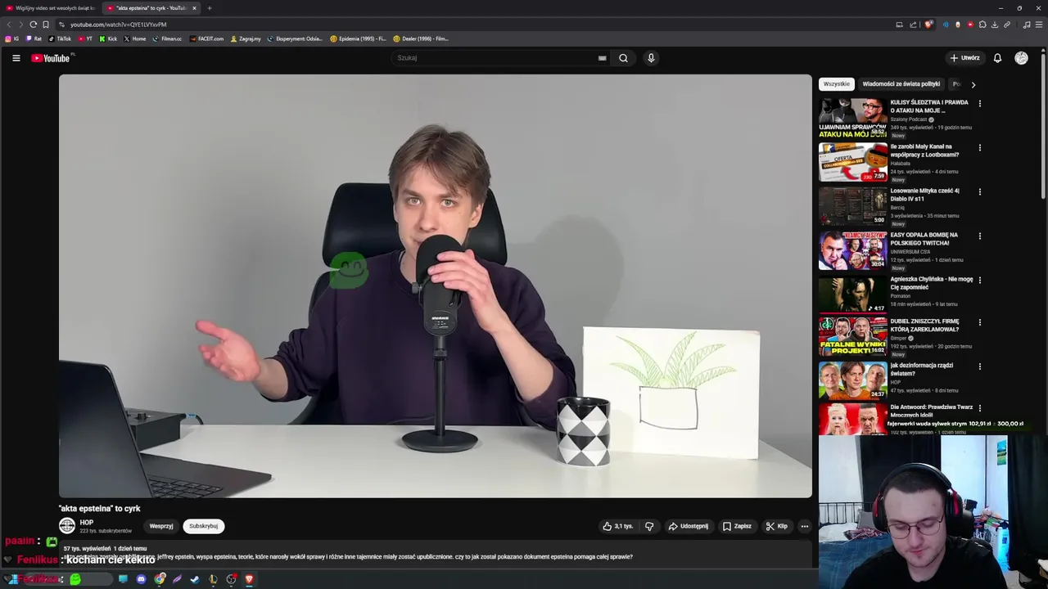Open the FACEIT.com bookmark

(x=206, y=38)
